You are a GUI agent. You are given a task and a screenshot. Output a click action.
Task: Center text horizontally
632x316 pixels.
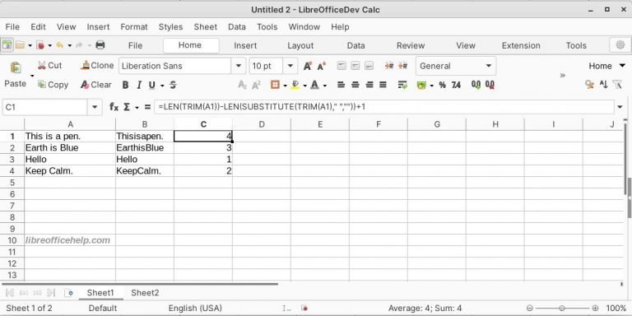click(x=355, y=85)
